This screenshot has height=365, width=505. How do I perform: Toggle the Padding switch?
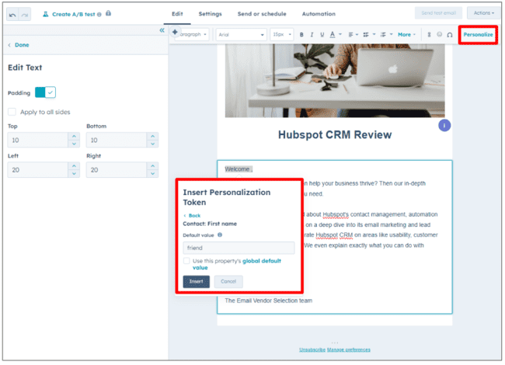tap(45, 92)
